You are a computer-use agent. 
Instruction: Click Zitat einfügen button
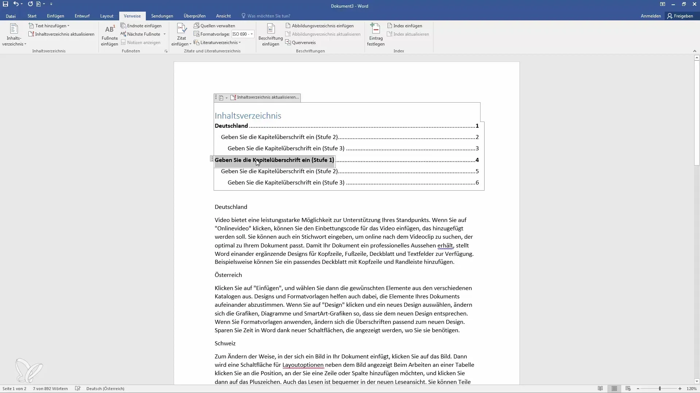point(181,35)
